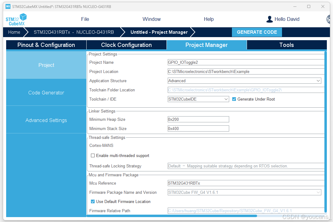Click Hello David account label
Viewport: 333px width, 222px height.
(x=287, y=19)
